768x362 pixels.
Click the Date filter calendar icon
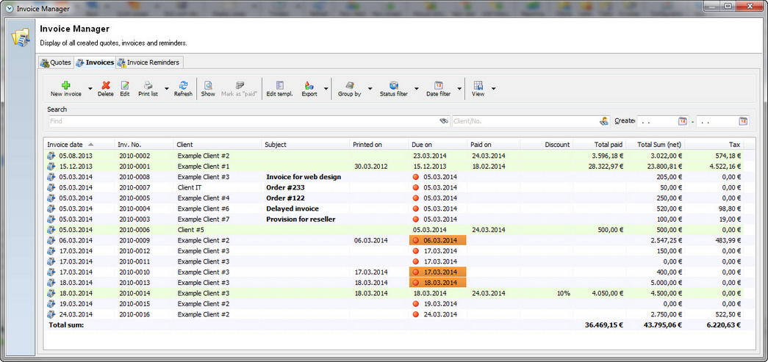[x=438, y=85]
